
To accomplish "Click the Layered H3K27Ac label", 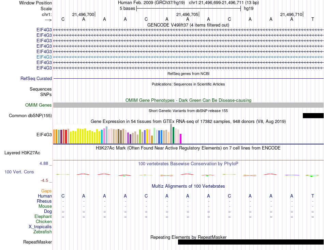I will click(22, 153).
